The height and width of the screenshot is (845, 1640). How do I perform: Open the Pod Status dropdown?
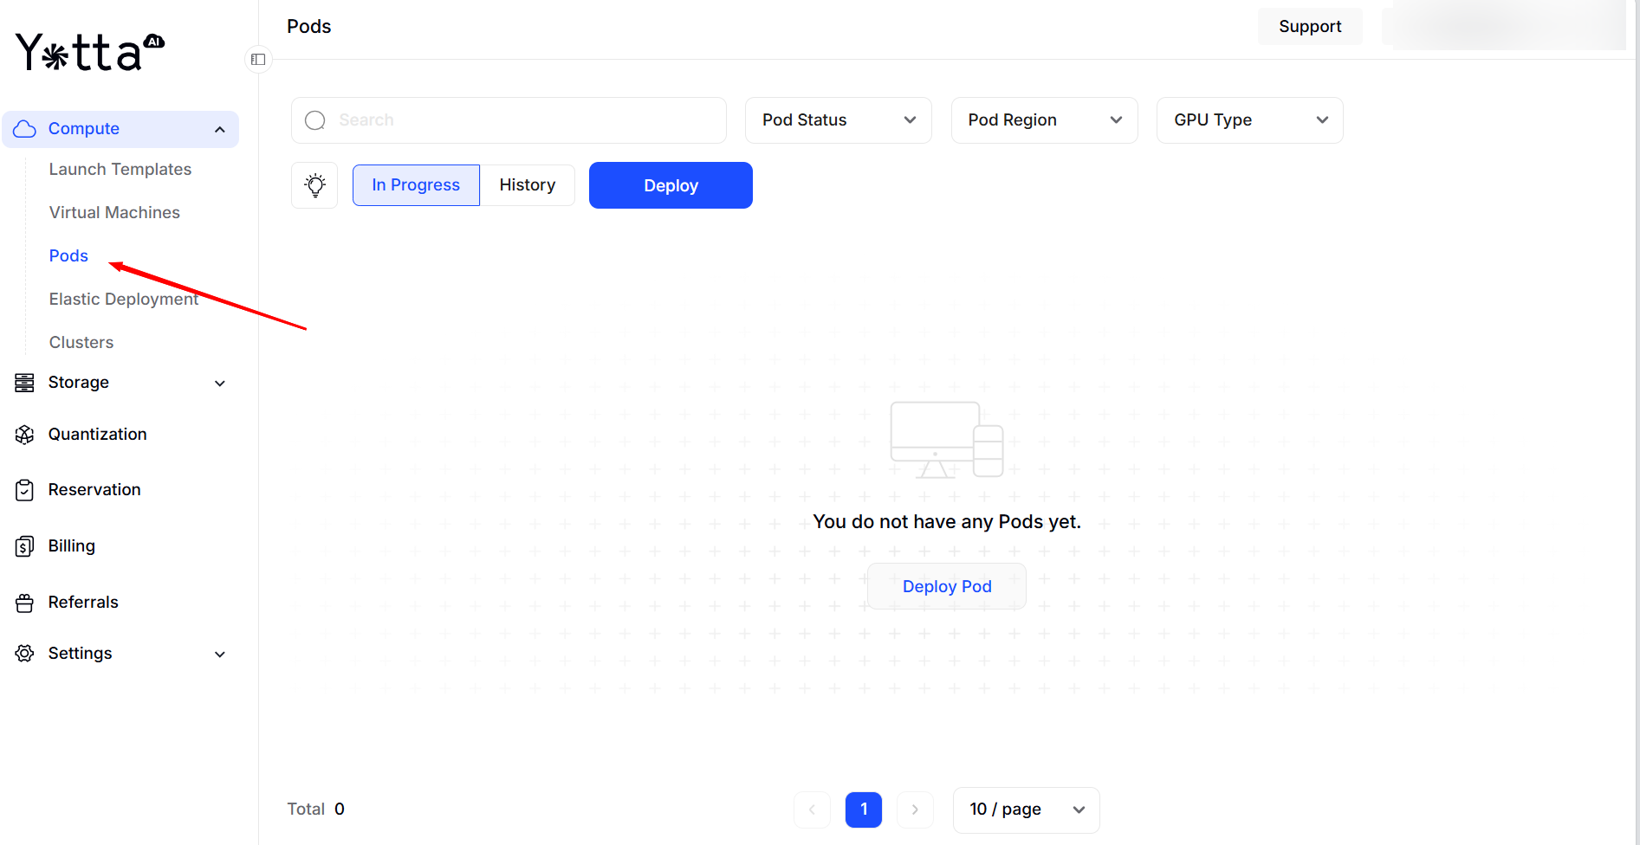click(838, 120)
